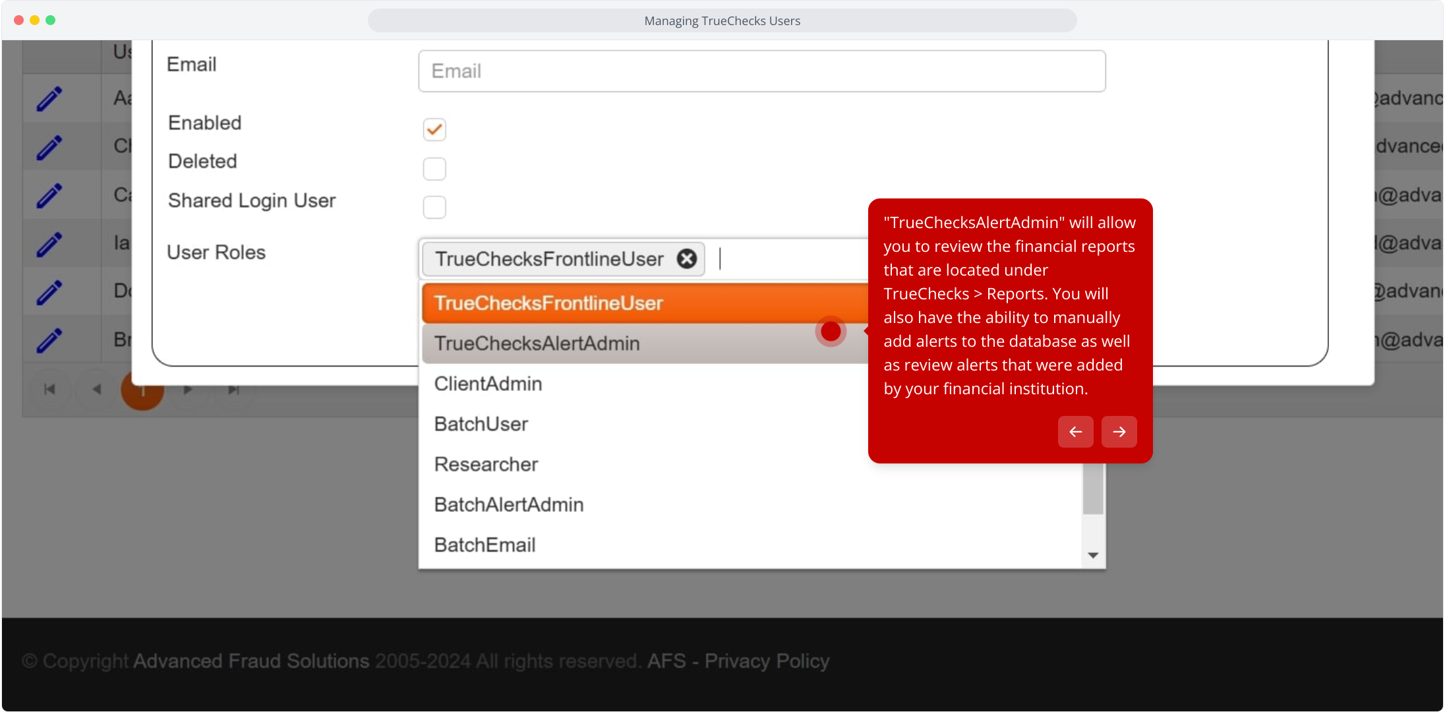Open the AFS - Privacy Policy link
This screenshot has width=1445, height=712.
(738, 661)
